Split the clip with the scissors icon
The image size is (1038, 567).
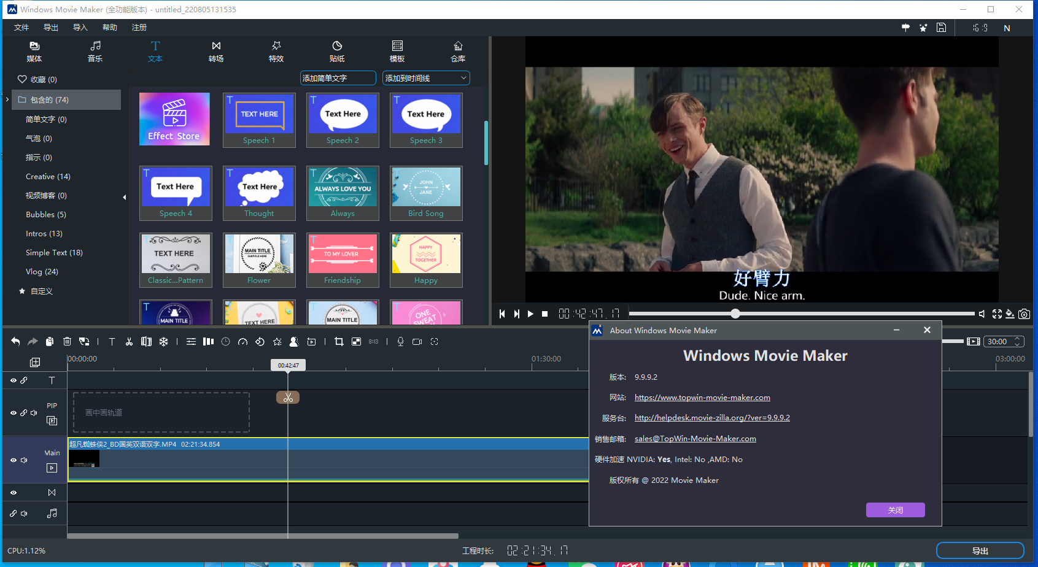(129, 341)
